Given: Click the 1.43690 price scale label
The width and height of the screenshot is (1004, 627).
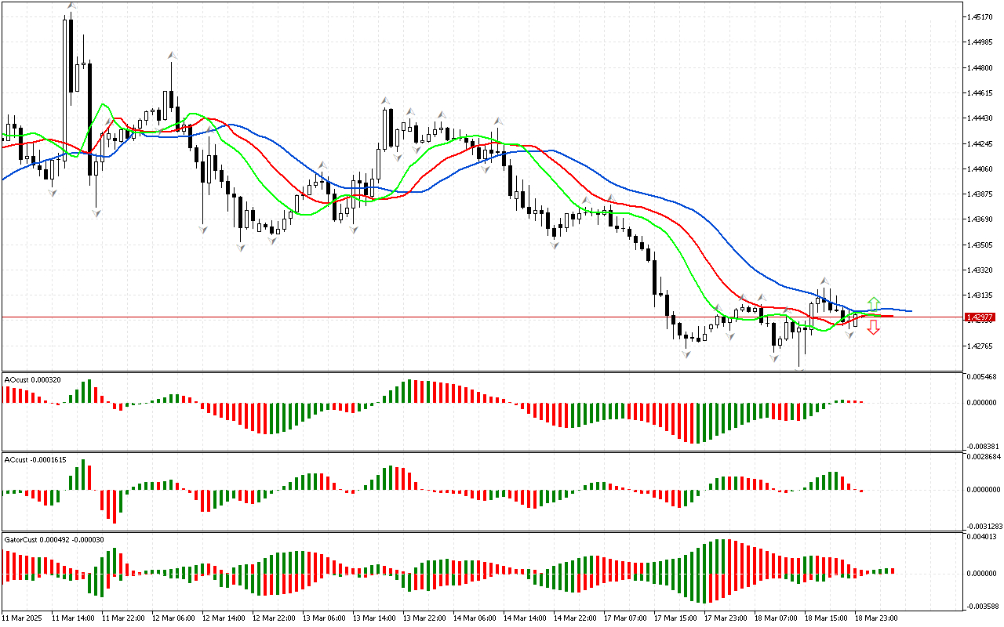Looking at the screenshot, I should tap(980, 220).
